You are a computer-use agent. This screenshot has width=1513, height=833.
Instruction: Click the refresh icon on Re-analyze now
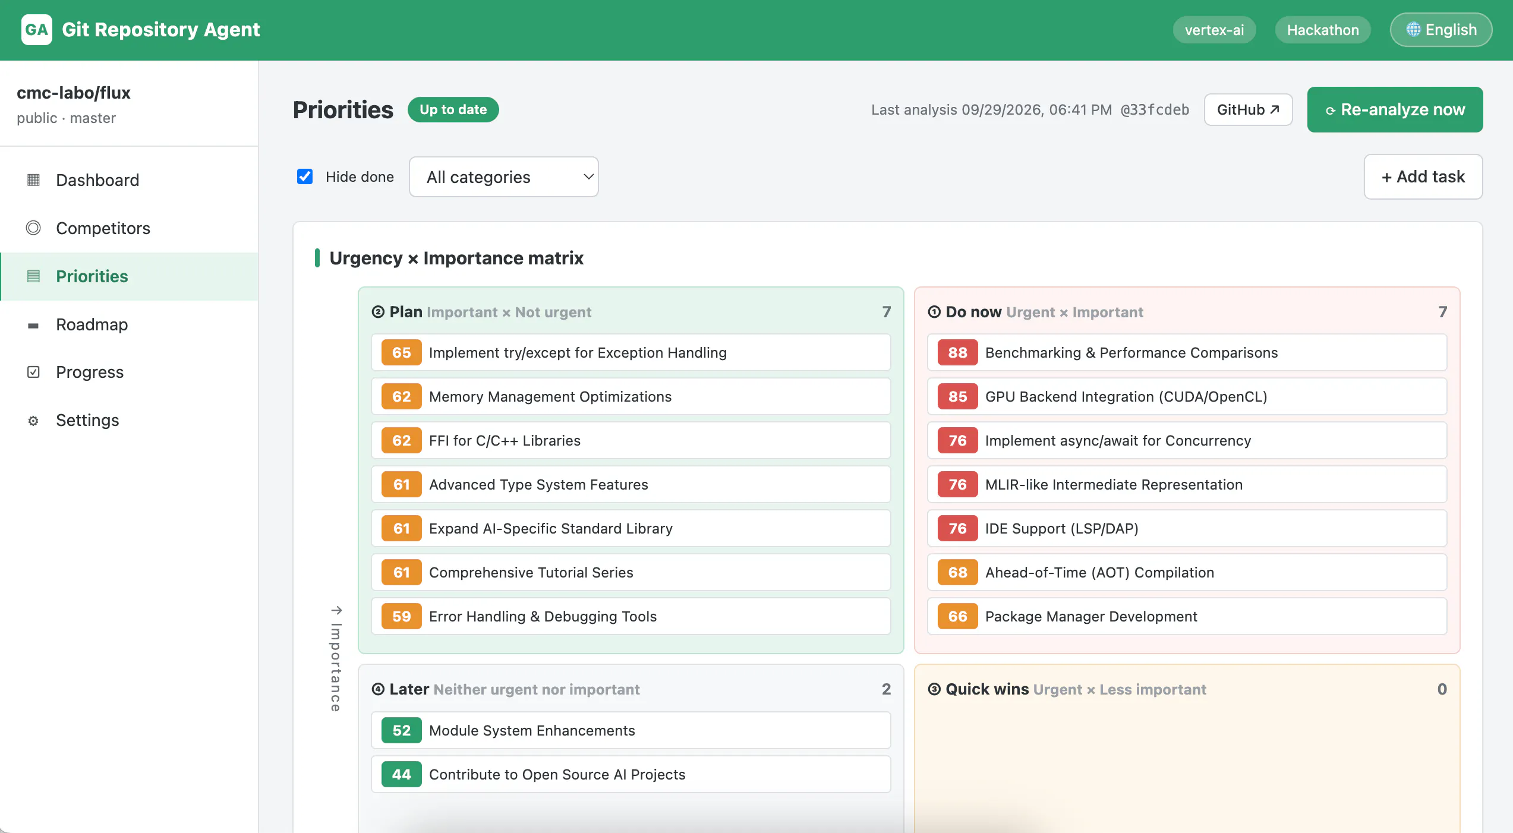tap(1331, 111)
